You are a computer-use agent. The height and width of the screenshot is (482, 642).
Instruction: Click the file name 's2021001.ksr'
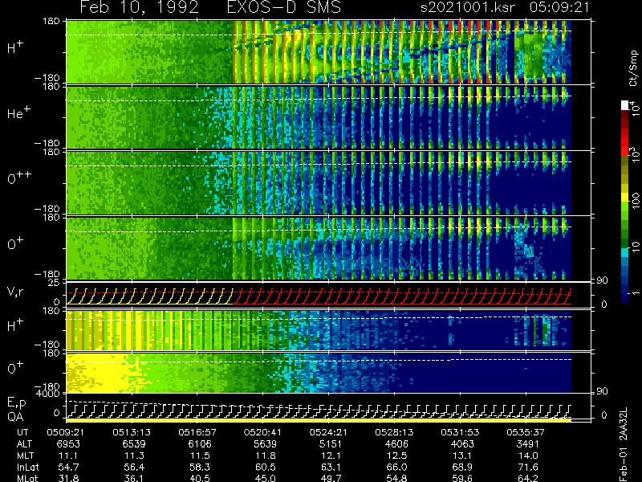468,7
